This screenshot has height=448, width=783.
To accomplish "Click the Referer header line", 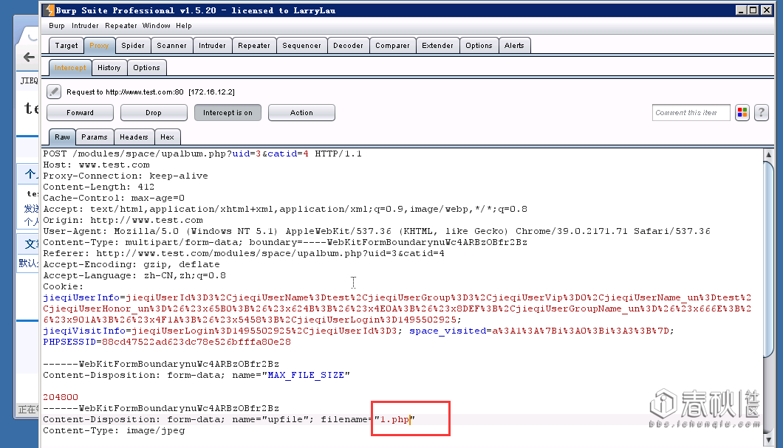I will [244, 253].
